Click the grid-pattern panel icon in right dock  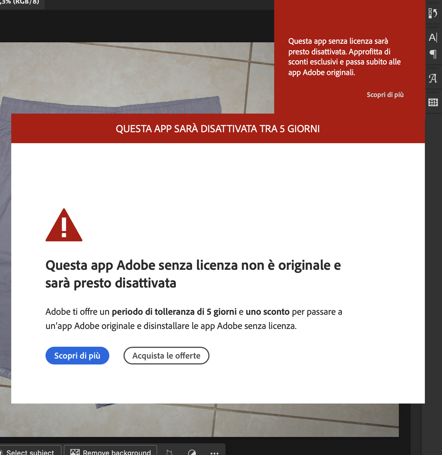[433, 102]
